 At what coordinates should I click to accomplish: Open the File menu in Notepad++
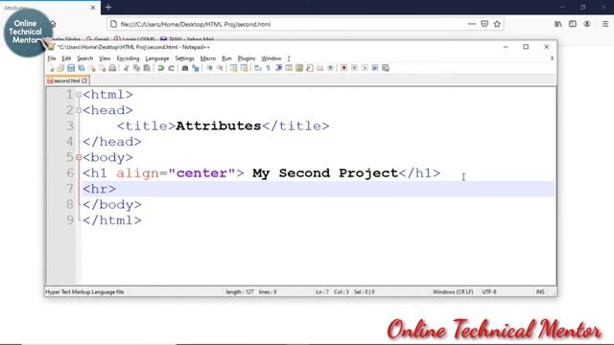pos(52,58)
